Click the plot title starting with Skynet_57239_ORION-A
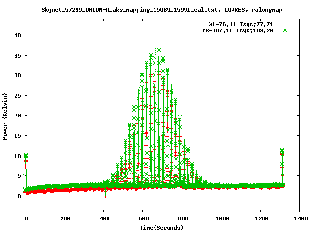Screen dimensions: 310x232 tap(162, 10)
